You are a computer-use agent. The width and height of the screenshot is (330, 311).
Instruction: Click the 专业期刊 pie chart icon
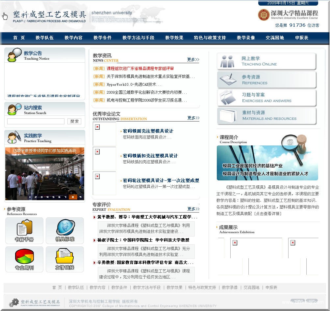coord(24,259)
